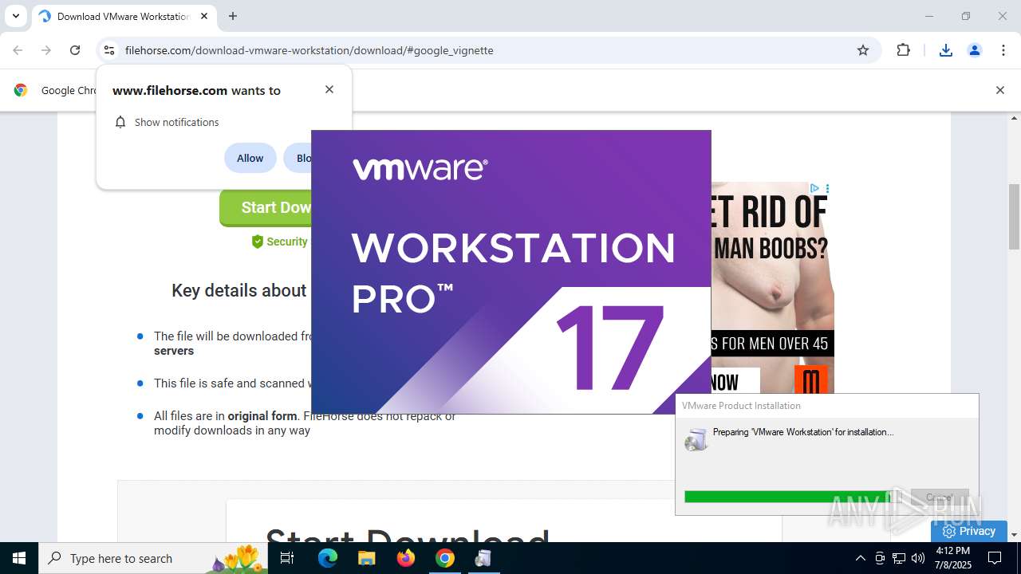Click the 'Key details about' heading
The image size is (1021, 574).
(x=239, y=290)
